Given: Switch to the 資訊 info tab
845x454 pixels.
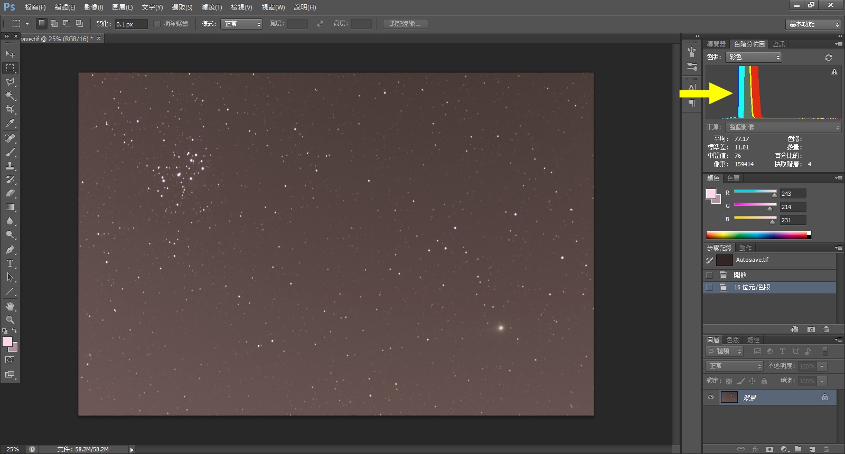Looking at the screenshot, I should (778, 44).
